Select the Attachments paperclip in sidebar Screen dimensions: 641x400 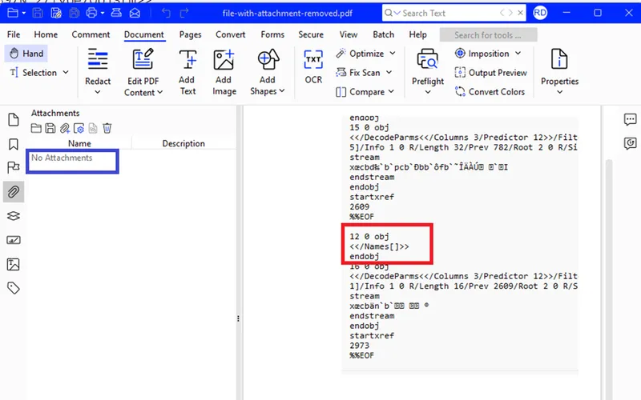pos(14,192)
